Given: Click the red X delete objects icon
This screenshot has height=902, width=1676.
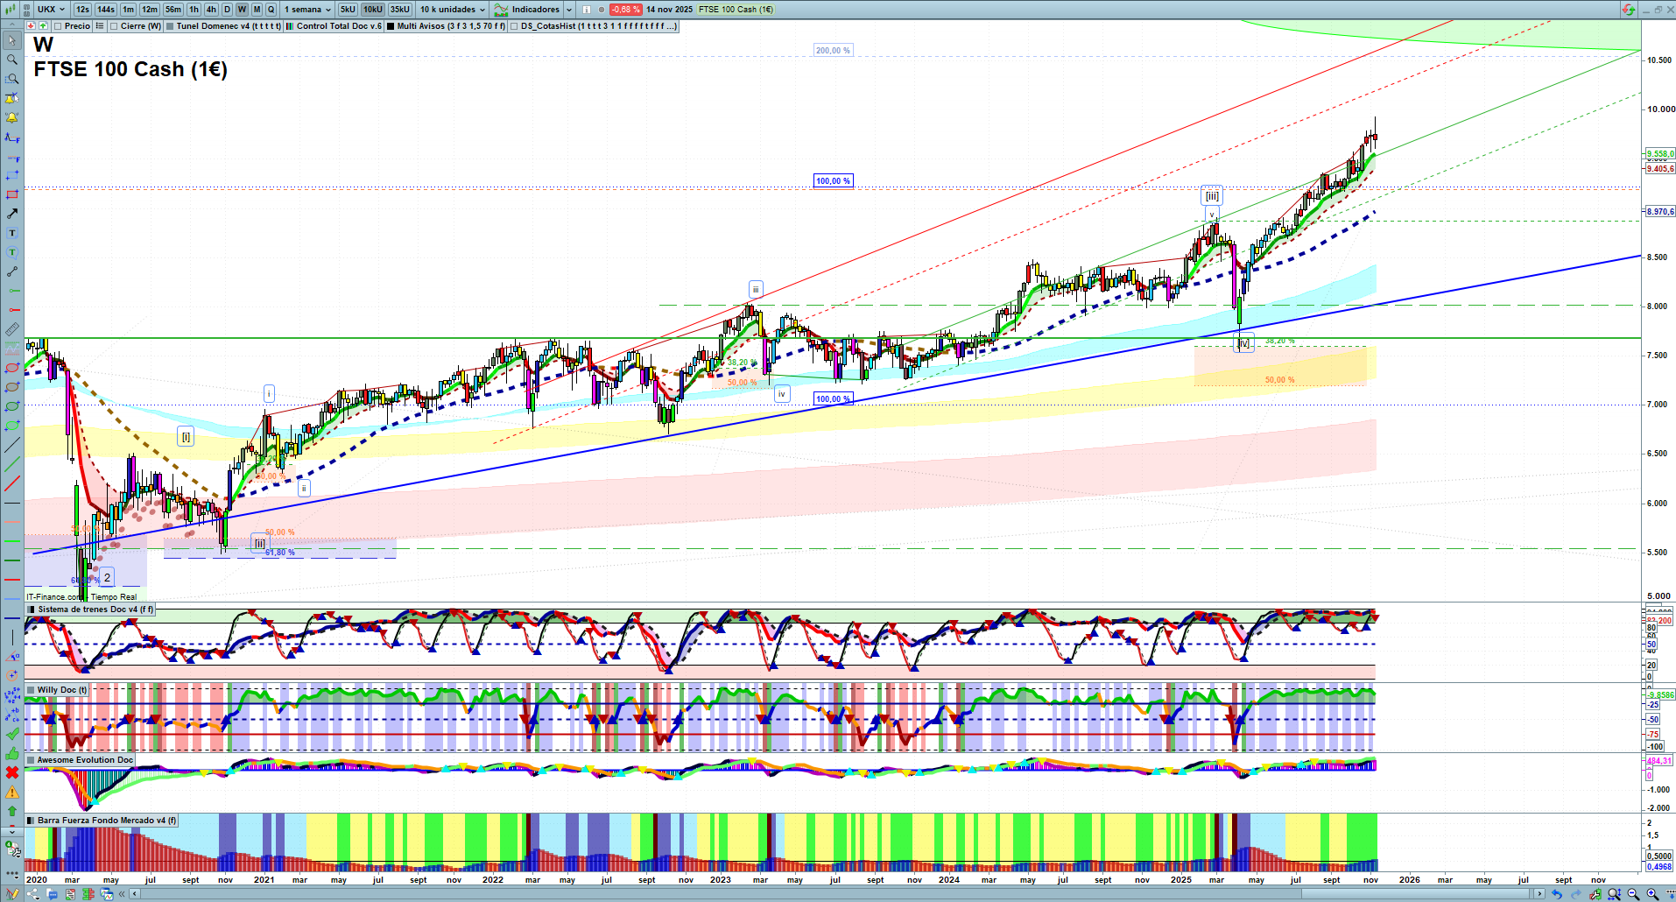Looking at the screenshot, I should 12,772.
